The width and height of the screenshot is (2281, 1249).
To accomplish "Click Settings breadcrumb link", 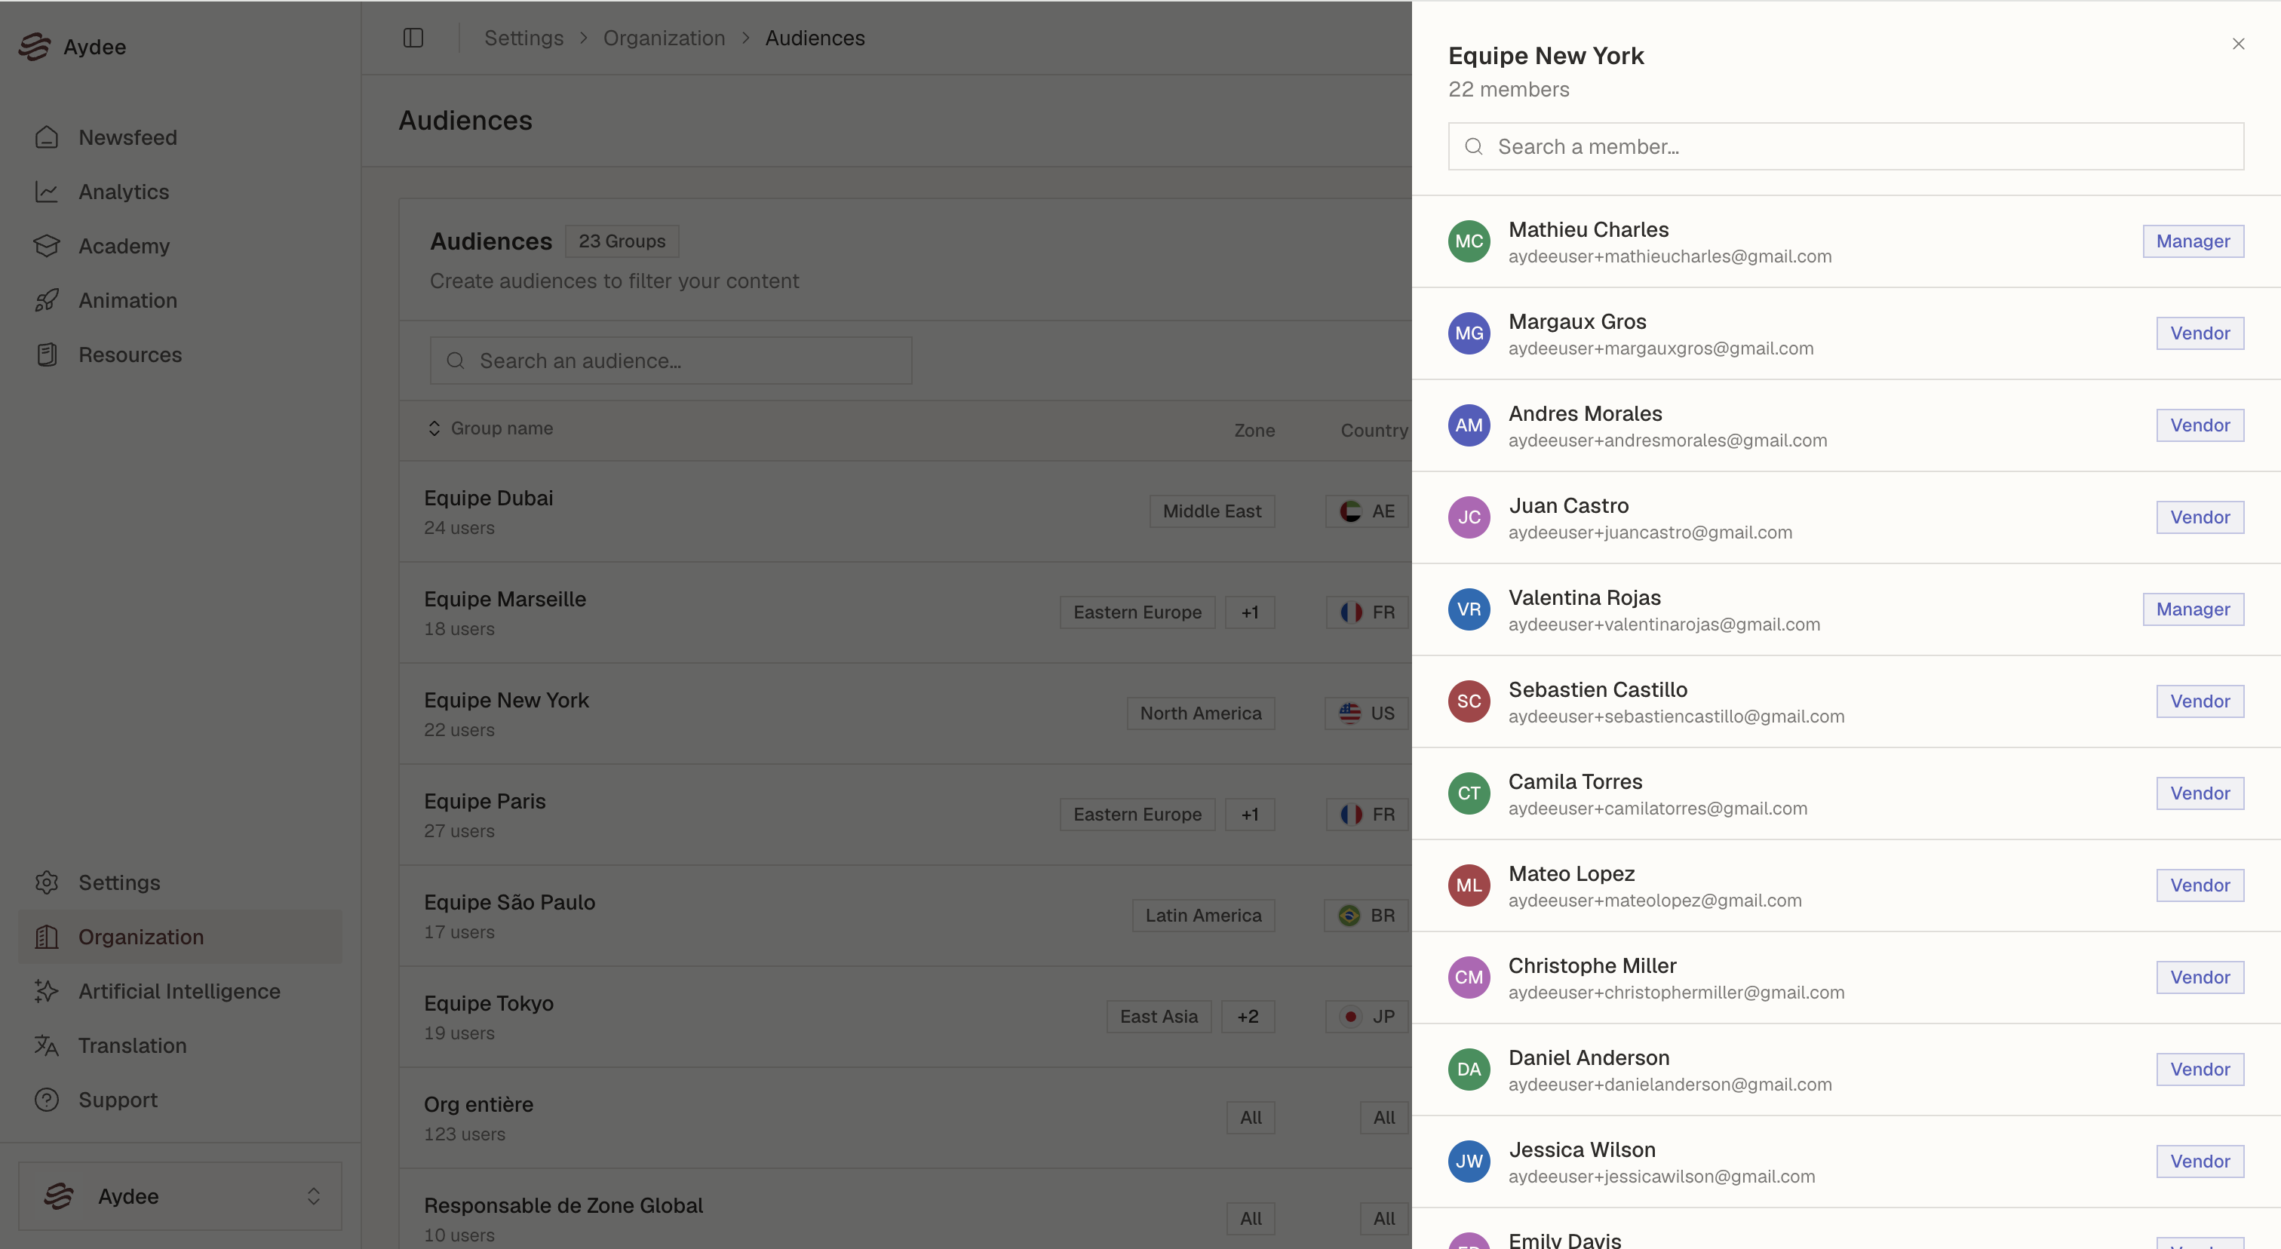I will coord(523,38).
